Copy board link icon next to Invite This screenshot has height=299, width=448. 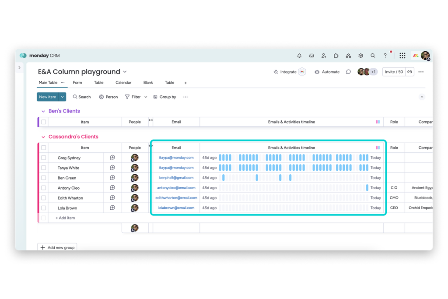tap(409, 72)
